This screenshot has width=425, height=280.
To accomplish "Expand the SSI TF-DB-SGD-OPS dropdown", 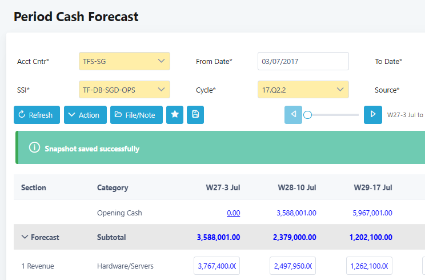I will [x=125, y=90].
